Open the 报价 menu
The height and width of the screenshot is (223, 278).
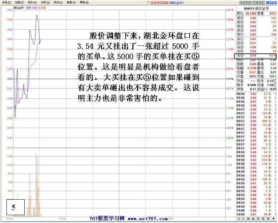tap(33, 2)
